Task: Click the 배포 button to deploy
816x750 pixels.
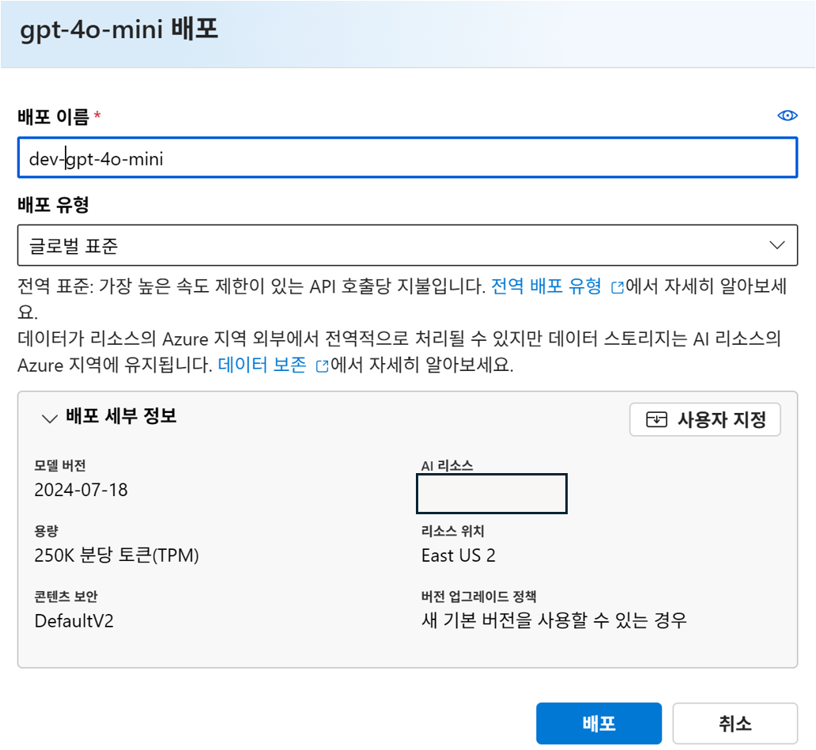Action: tap(599, 723)
